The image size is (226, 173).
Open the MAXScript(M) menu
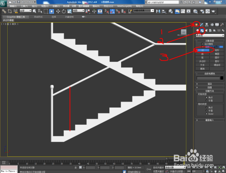point(124,6)
